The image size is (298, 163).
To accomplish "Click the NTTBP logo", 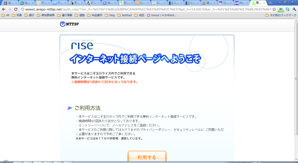I will (x=69, y=24).
